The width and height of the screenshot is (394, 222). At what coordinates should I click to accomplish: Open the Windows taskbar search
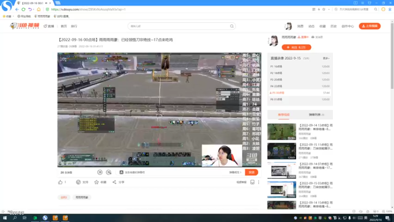[15, 218]
